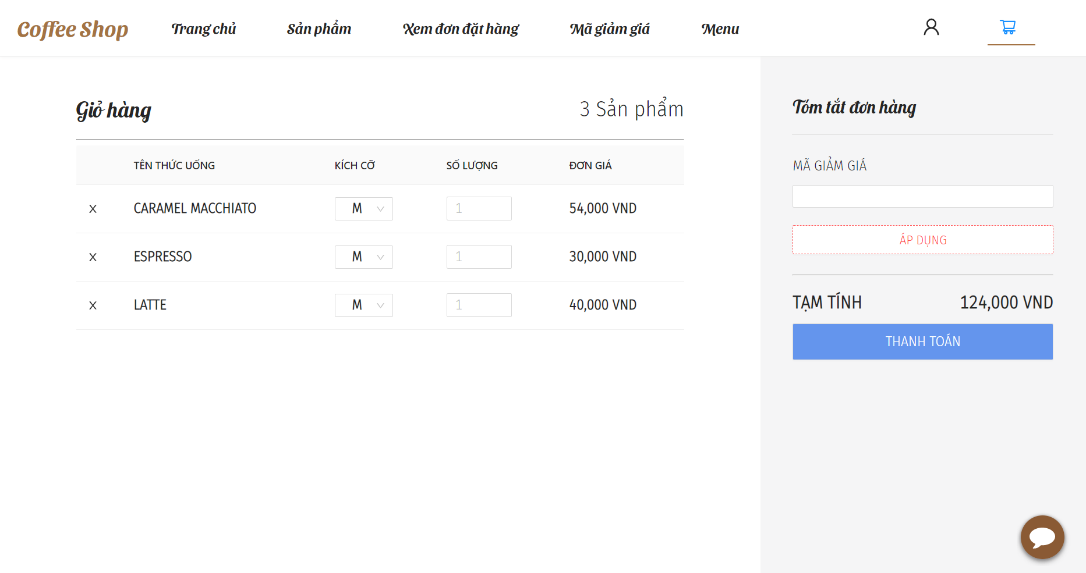
Task: Open the chat bubble widget
Action: coord(1042,537)
